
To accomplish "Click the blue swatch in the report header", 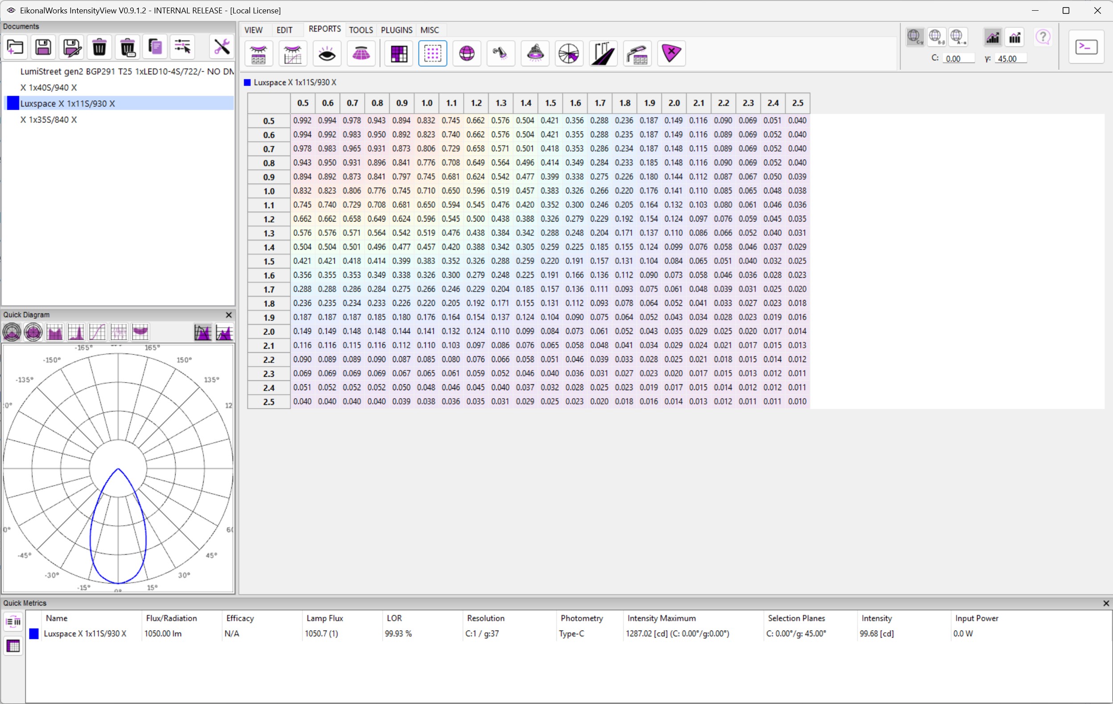I will click(x=247, y=82).
